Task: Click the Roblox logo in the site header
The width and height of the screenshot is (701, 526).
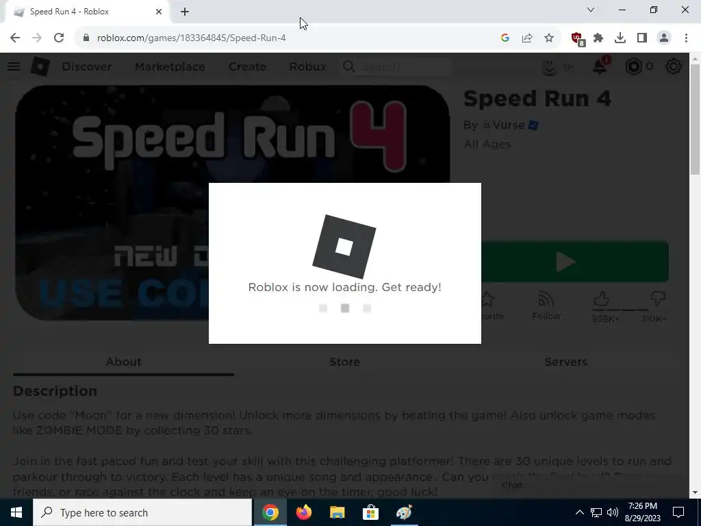Action: (x=40, y=66)
